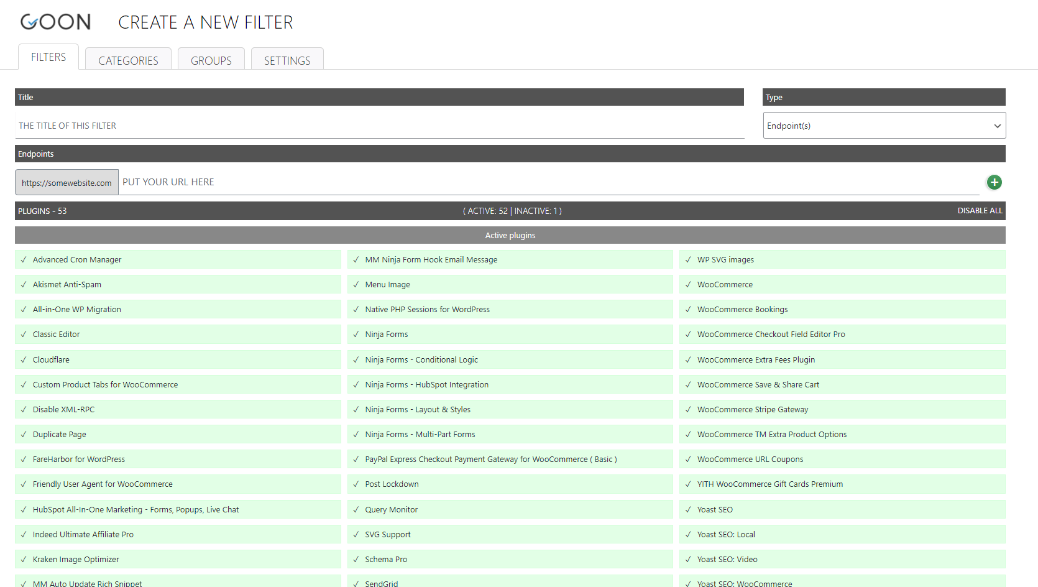The height and width of the screenshot is (587, 1038).
Task: Toggle WooCommerce URL Coupons plugin
Action: [842, 460]
